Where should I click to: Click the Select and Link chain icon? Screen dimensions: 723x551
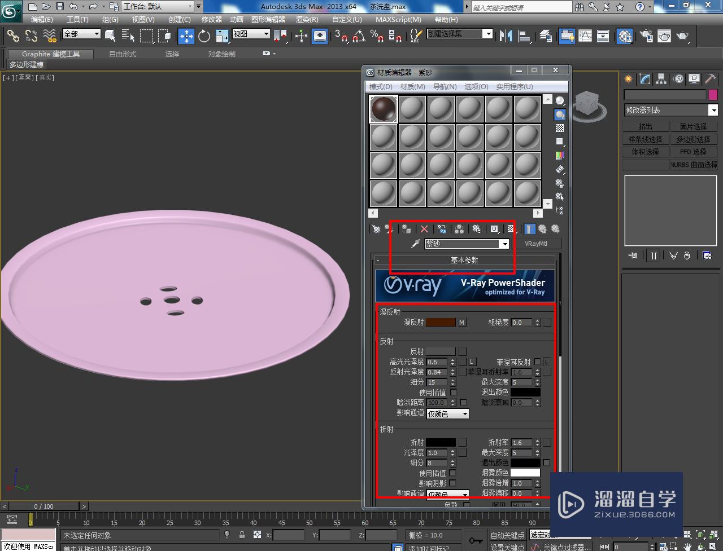(13, 37)
